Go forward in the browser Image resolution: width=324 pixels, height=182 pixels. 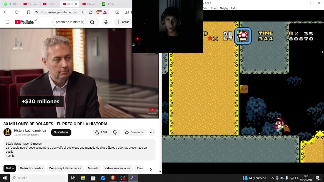(x=11, y=12)
